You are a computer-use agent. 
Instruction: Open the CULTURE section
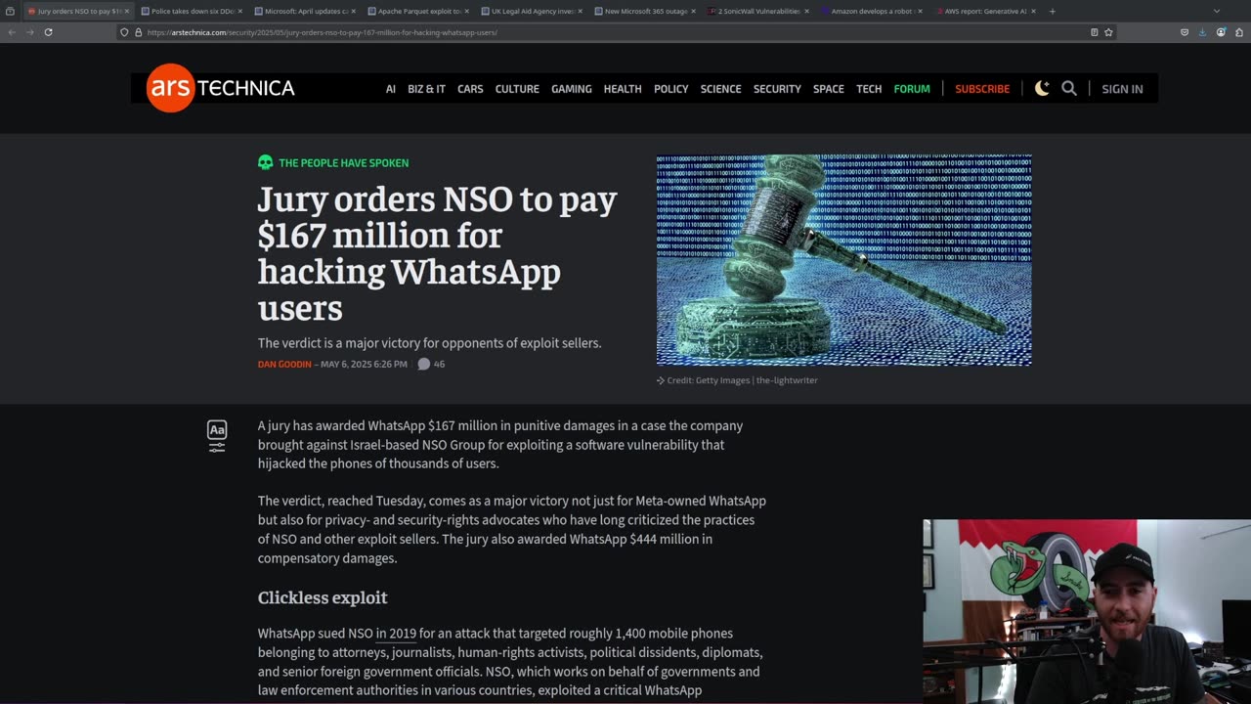click(517, 89)
